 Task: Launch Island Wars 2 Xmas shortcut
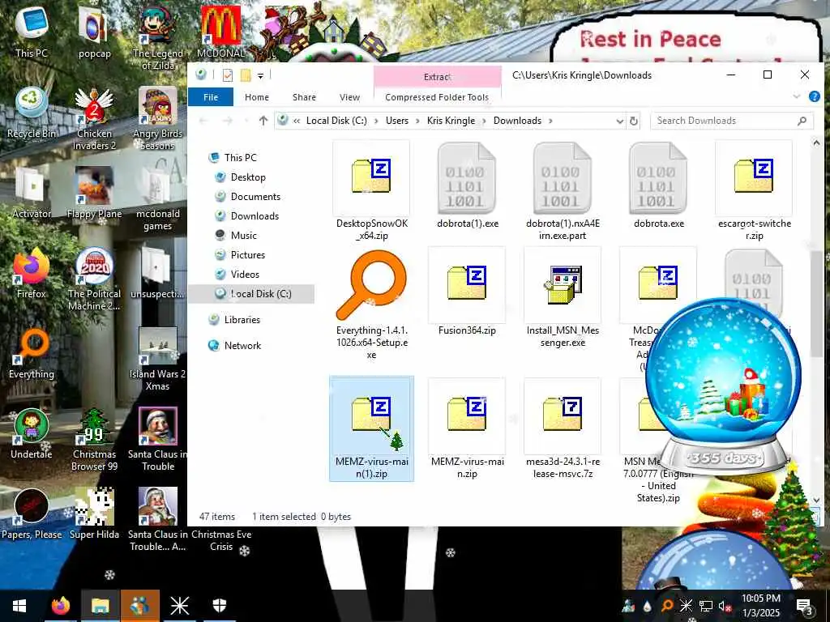(x=158, y=359)
